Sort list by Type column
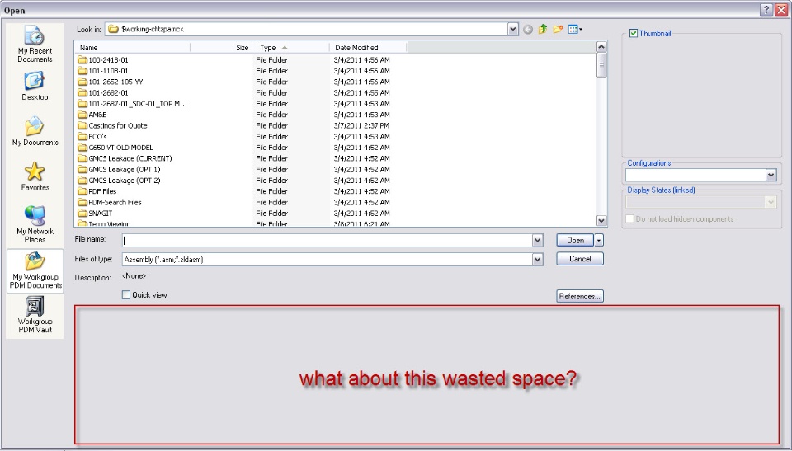The image size is (792, 451). tap(291, 48)
